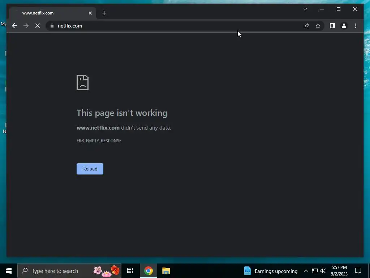Open the volume control tray icon
Viewport: 370px width, 278px height.
323,271
